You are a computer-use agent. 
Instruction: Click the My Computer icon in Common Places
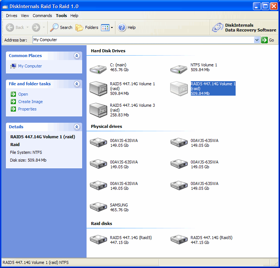[x=13, y=66]
